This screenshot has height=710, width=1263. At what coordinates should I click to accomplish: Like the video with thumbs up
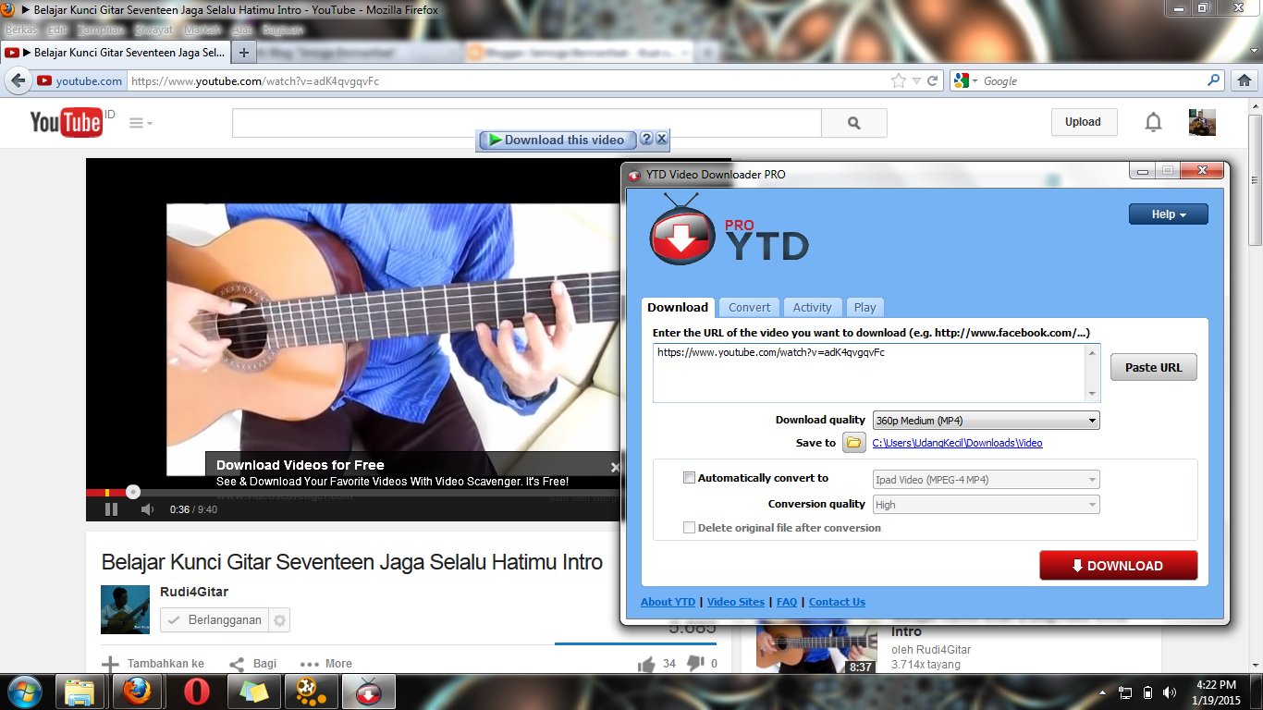(646, 664)
